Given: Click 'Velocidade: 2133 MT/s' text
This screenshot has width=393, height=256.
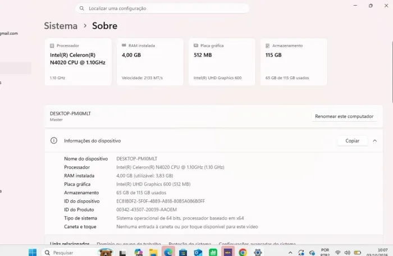Looking at the screenshot, I should [x=142, y=78].
